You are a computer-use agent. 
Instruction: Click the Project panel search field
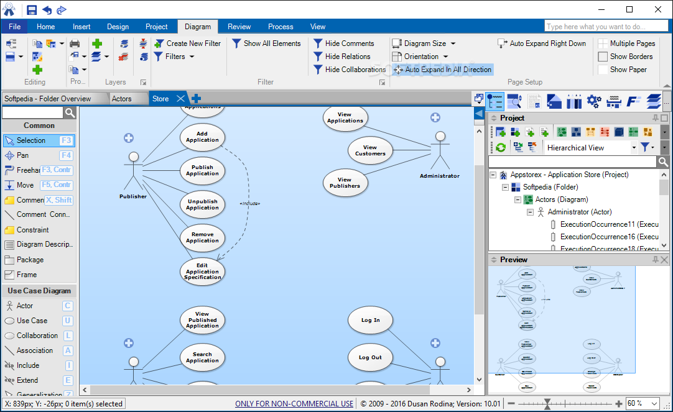pyautogui.click(x=573, y=162)
